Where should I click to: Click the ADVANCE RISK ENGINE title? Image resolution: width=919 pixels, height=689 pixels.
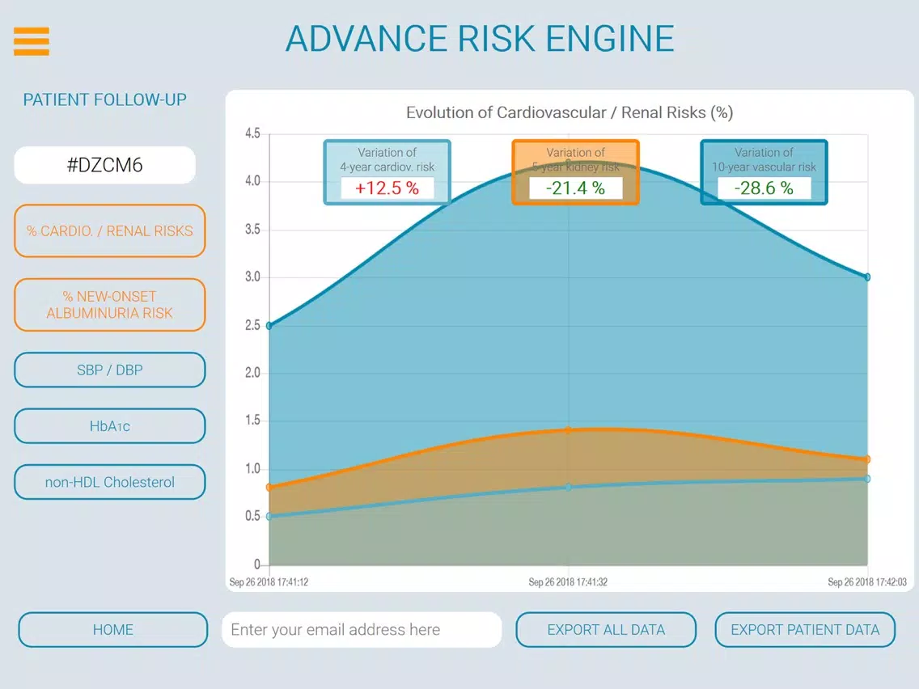pos(480,39)
